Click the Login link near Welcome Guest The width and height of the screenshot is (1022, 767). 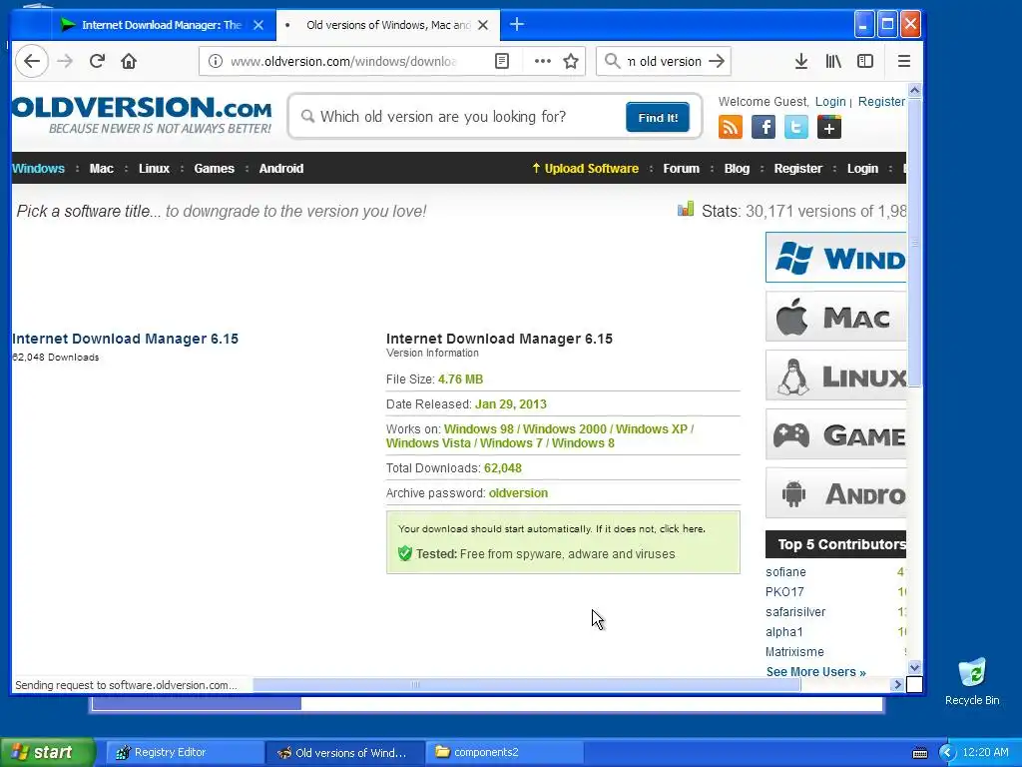point(830,102)
